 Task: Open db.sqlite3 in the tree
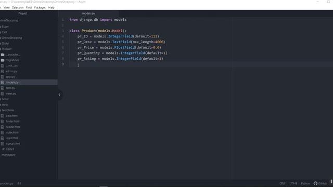(8, 149)
